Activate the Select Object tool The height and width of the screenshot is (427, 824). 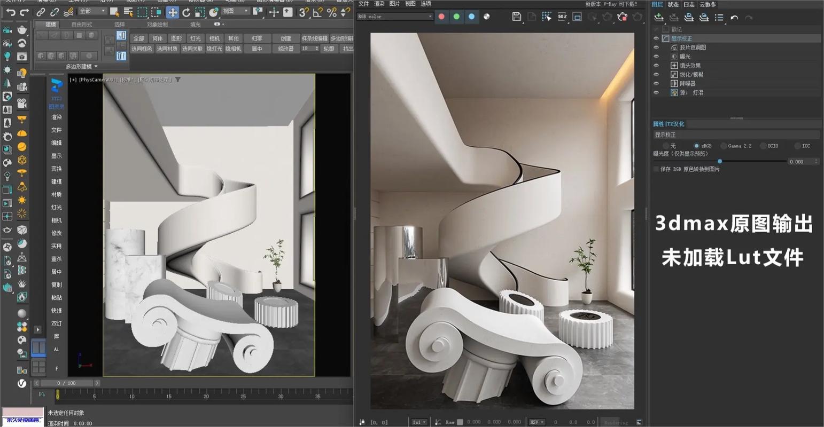pyautogui.click(x=114, y=12)
